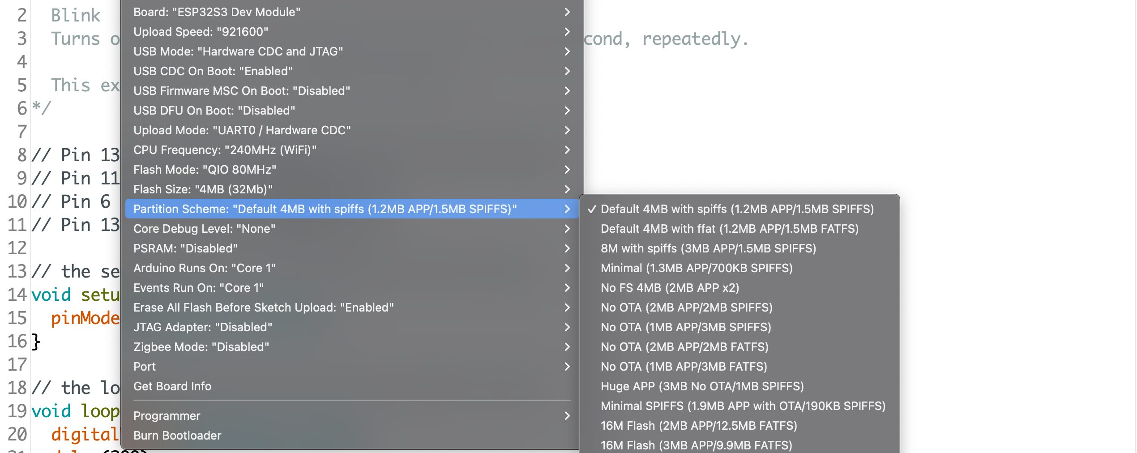Pick Minimal SPIFFS (1.9MB APP with OTA)
This screenshot has height=453, width=1137.
(x=743, y=406)
